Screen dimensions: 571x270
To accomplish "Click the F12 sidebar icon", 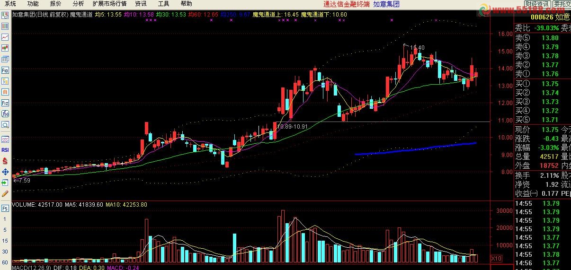I will [x=5, y=103].
